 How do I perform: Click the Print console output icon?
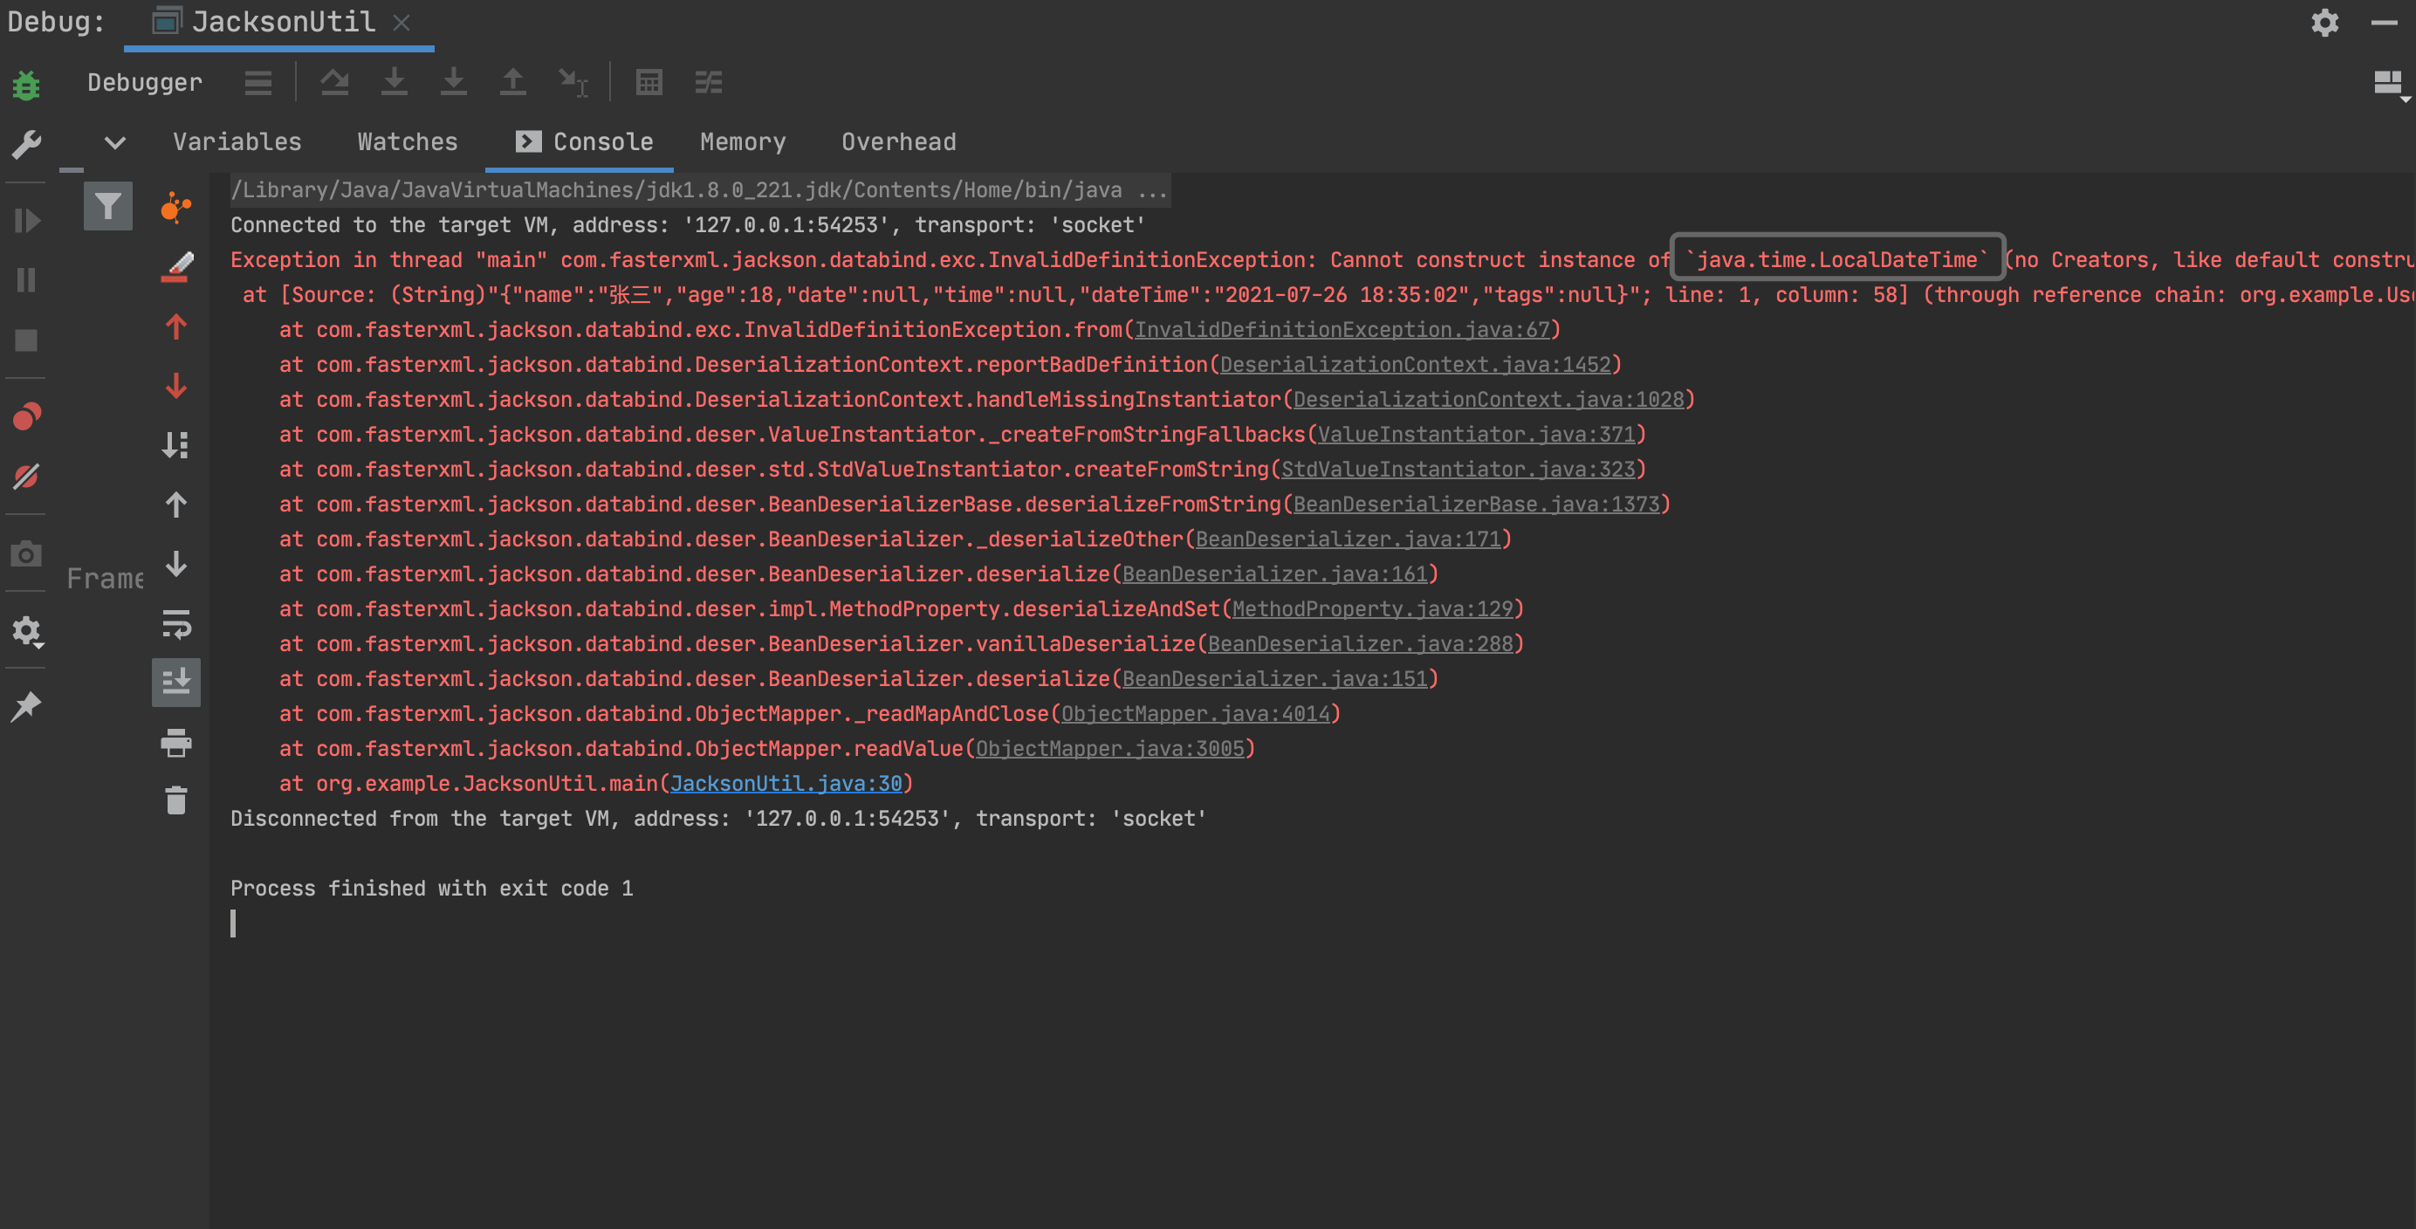[x=175, y=743]
